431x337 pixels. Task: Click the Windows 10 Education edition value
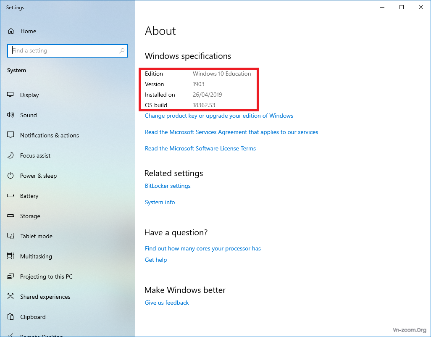pos(222,74)
